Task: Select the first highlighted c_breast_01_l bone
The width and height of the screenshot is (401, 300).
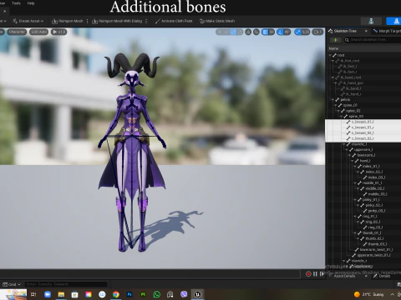Action: [363, 122]
